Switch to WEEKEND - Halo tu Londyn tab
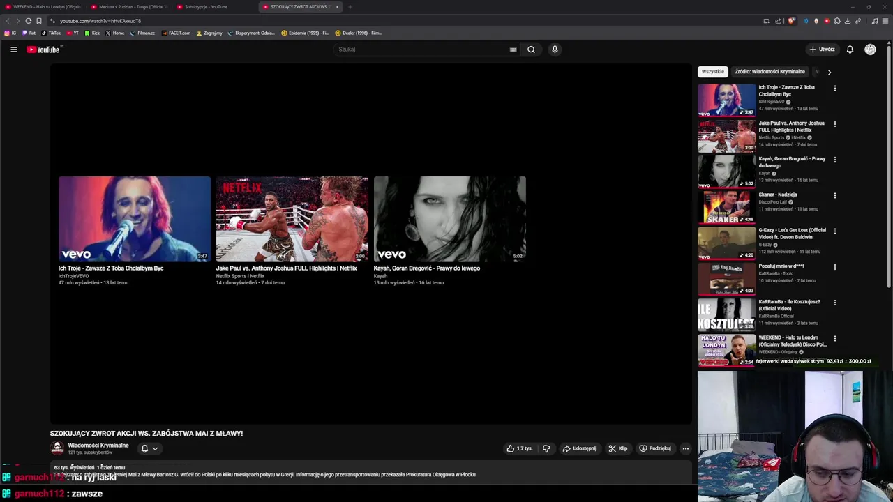This screenshot has height=502, width=893. point(46,7)
